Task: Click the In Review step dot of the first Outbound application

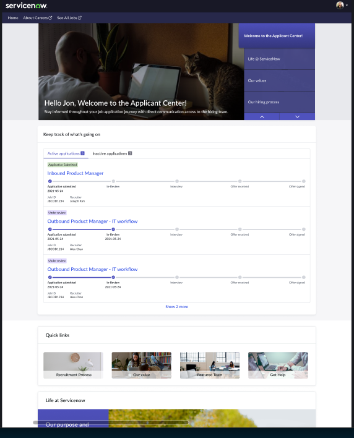Action: point(113,230)
